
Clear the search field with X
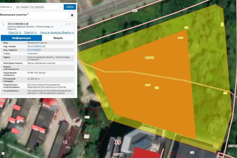pyautogui.click(x=61, y=7)
